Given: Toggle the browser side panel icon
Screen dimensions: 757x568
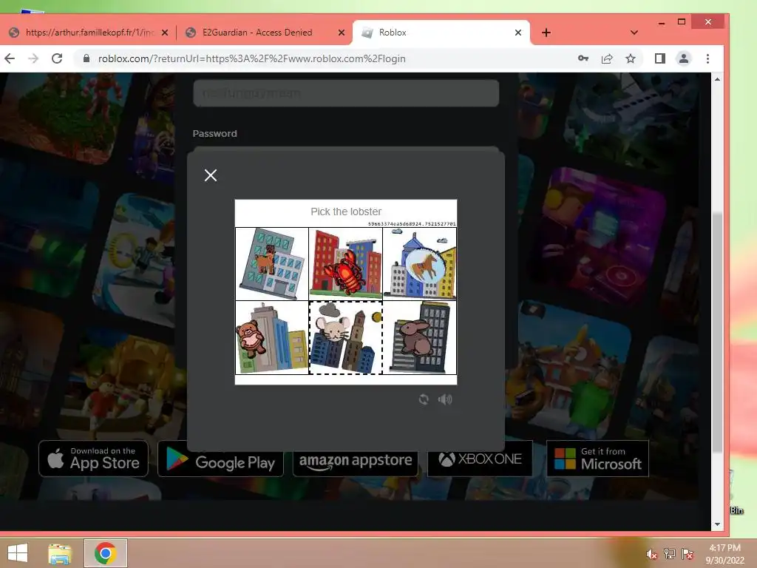Looking at the screenshot, I should (660, 58).
